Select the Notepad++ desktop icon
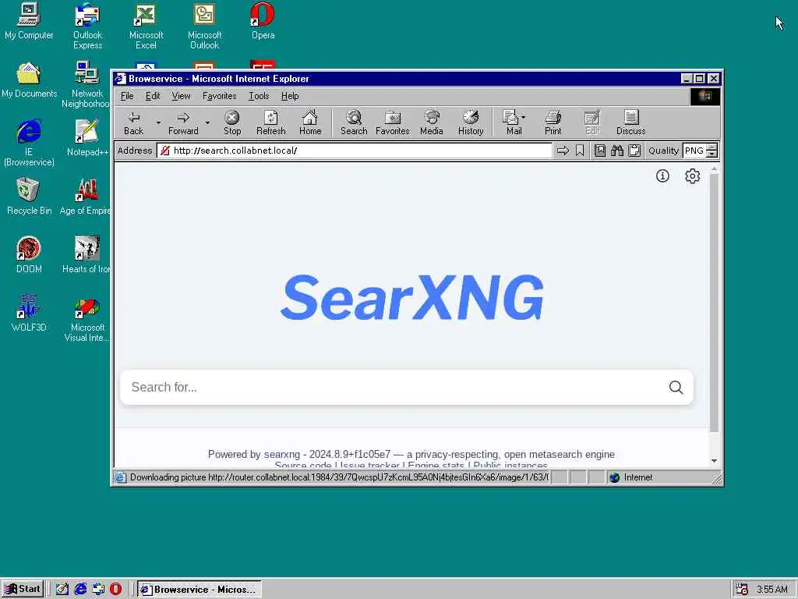798x599 pixels. [87, 137]
